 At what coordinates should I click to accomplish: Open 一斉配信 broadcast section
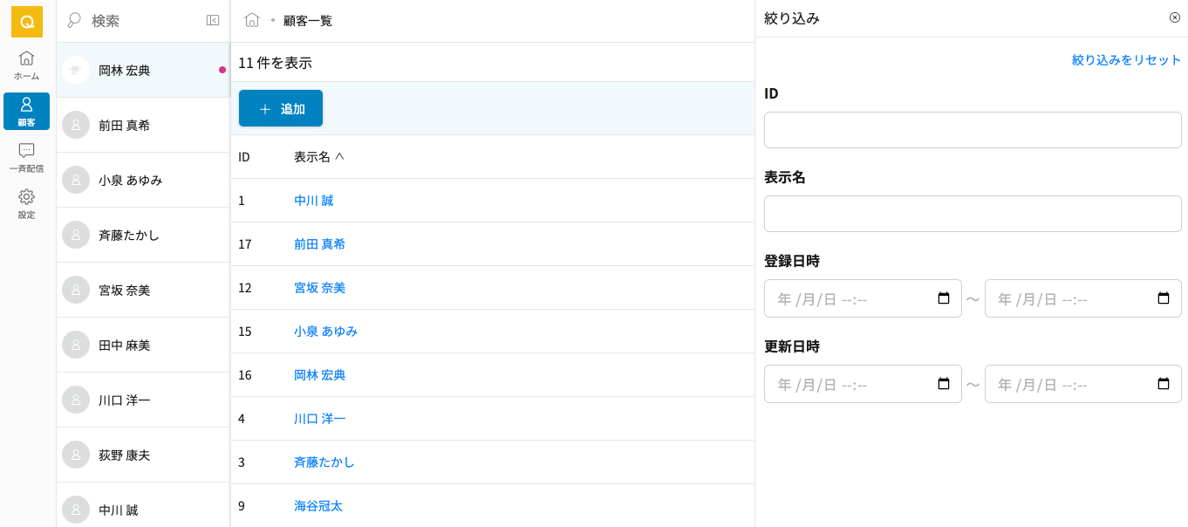(x=26, y=157)
